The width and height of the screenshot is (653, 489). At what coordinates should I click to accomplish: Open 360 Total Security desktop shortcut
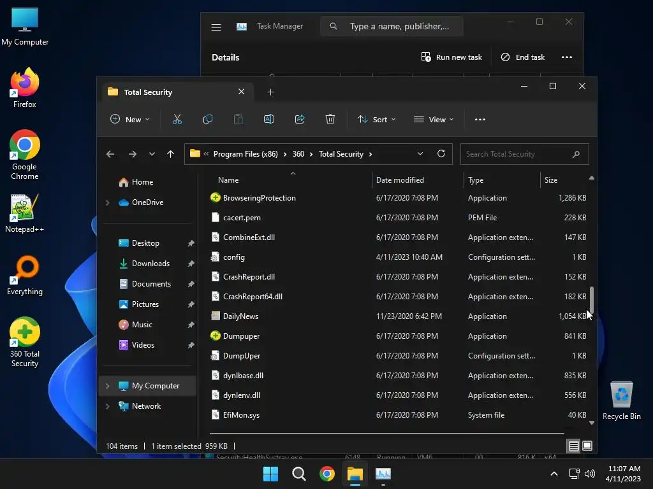25,342
